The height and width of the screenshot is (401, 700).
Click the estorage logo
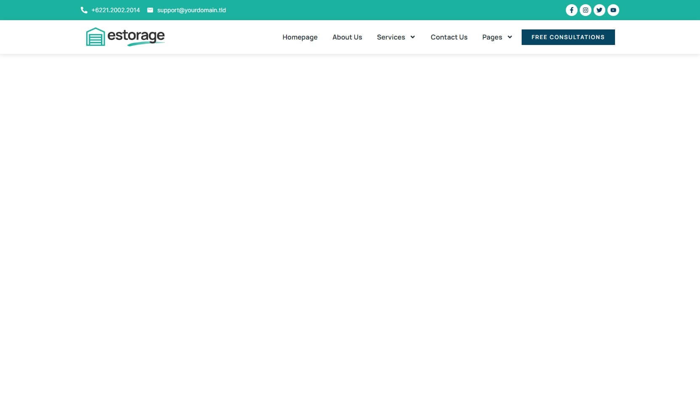125,37
